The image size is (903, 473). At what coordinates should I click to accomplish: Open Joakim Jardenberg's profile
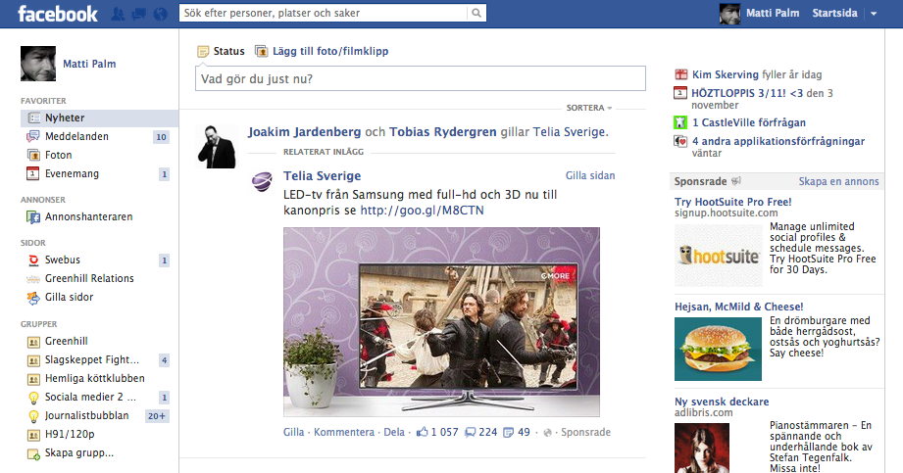click(x=304, y=132)
